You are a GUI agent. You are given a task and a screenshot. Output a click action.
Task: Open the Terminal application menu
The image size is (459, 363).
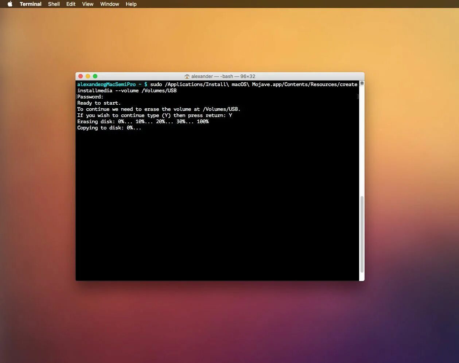coord(31,4)
